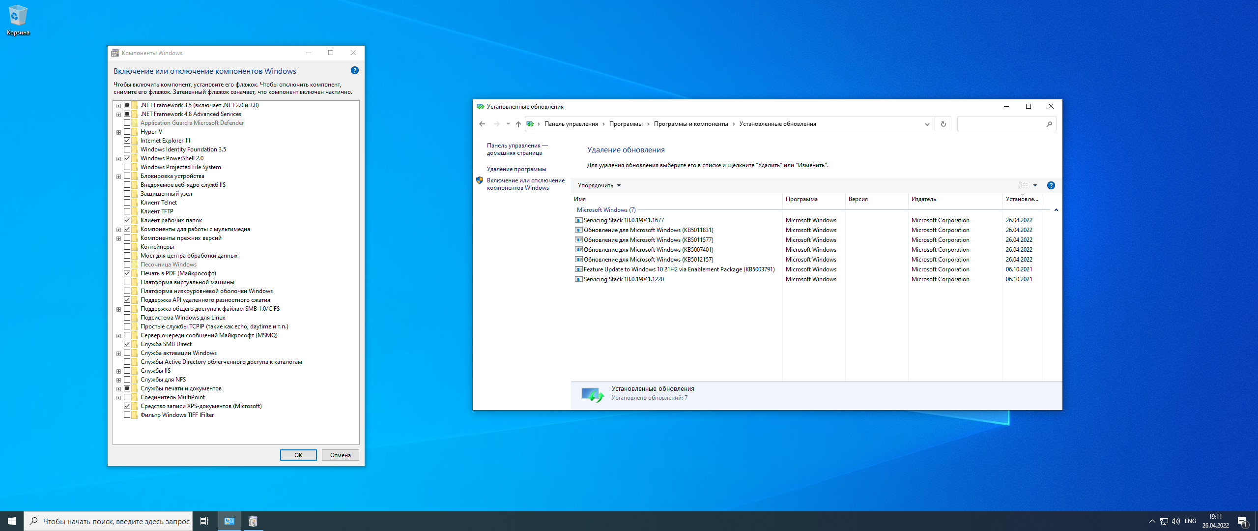Click the help icon in Установленные обновления window
The image size is (1258, 531).
pos(1051,185)
